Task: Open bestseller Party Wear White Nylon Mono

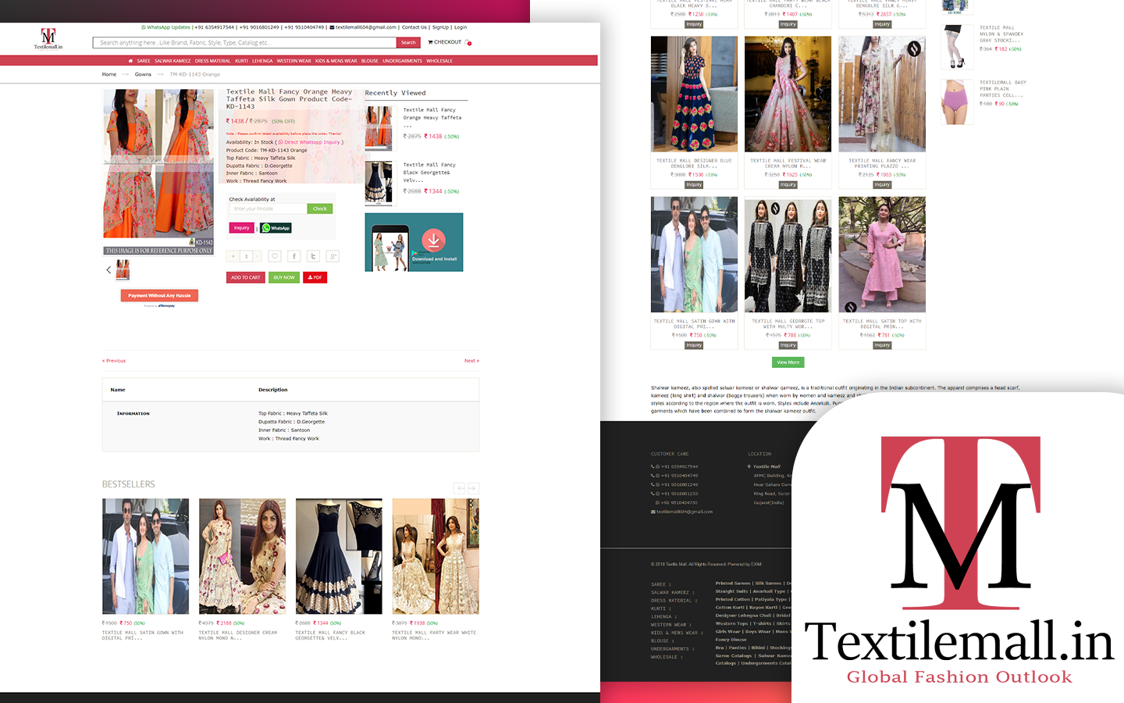Action: click(x=436, y=556)
